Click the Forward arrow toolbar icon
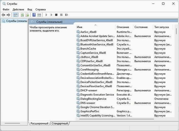 click(8, 15)
